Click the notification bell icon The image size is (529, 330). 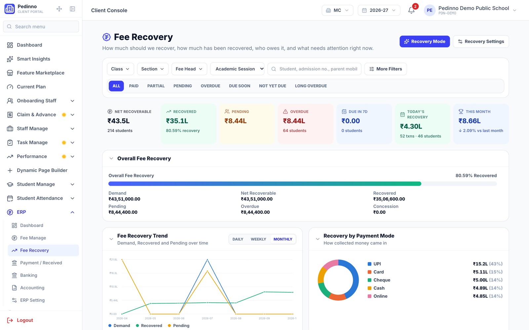click(x=411, y=10)
